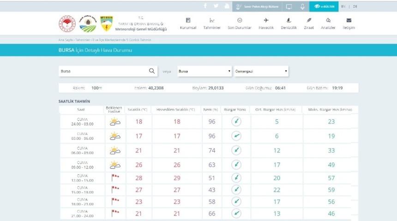Screen dimensions: 397x221
Task: Open Meteoroloji Genel Müdürlüğü title link
Action: pos(141,29)
